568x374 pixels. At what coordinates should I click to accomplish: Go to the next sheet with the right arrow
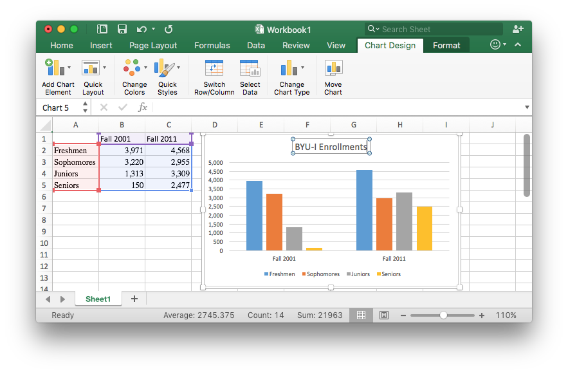tap(62, 299)
